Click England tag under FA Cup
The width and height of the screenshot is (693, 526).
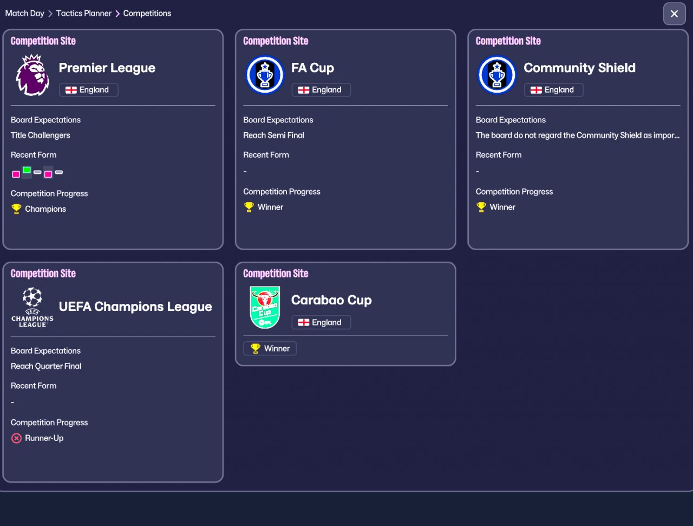(321, 90)
